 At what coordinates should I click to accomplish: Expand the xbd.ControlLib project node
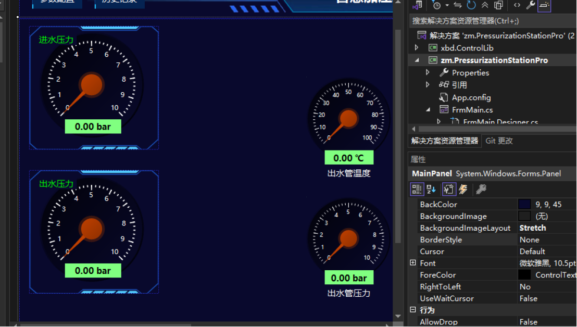click(417, 48)
